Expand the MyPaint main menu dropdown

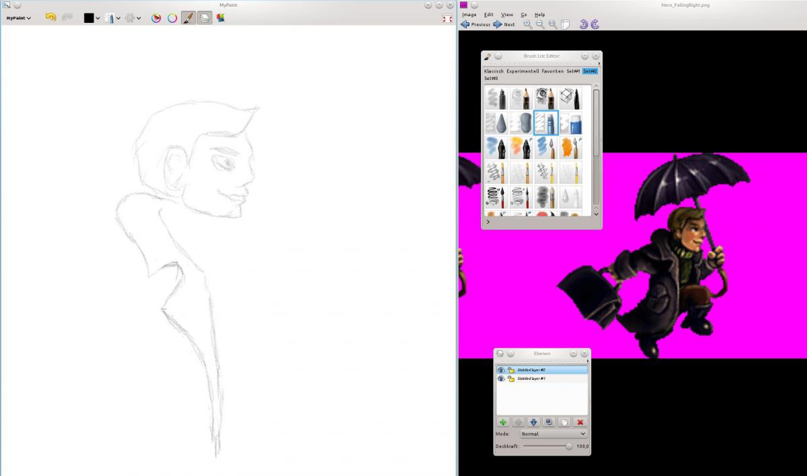click(x=19, y=18)
